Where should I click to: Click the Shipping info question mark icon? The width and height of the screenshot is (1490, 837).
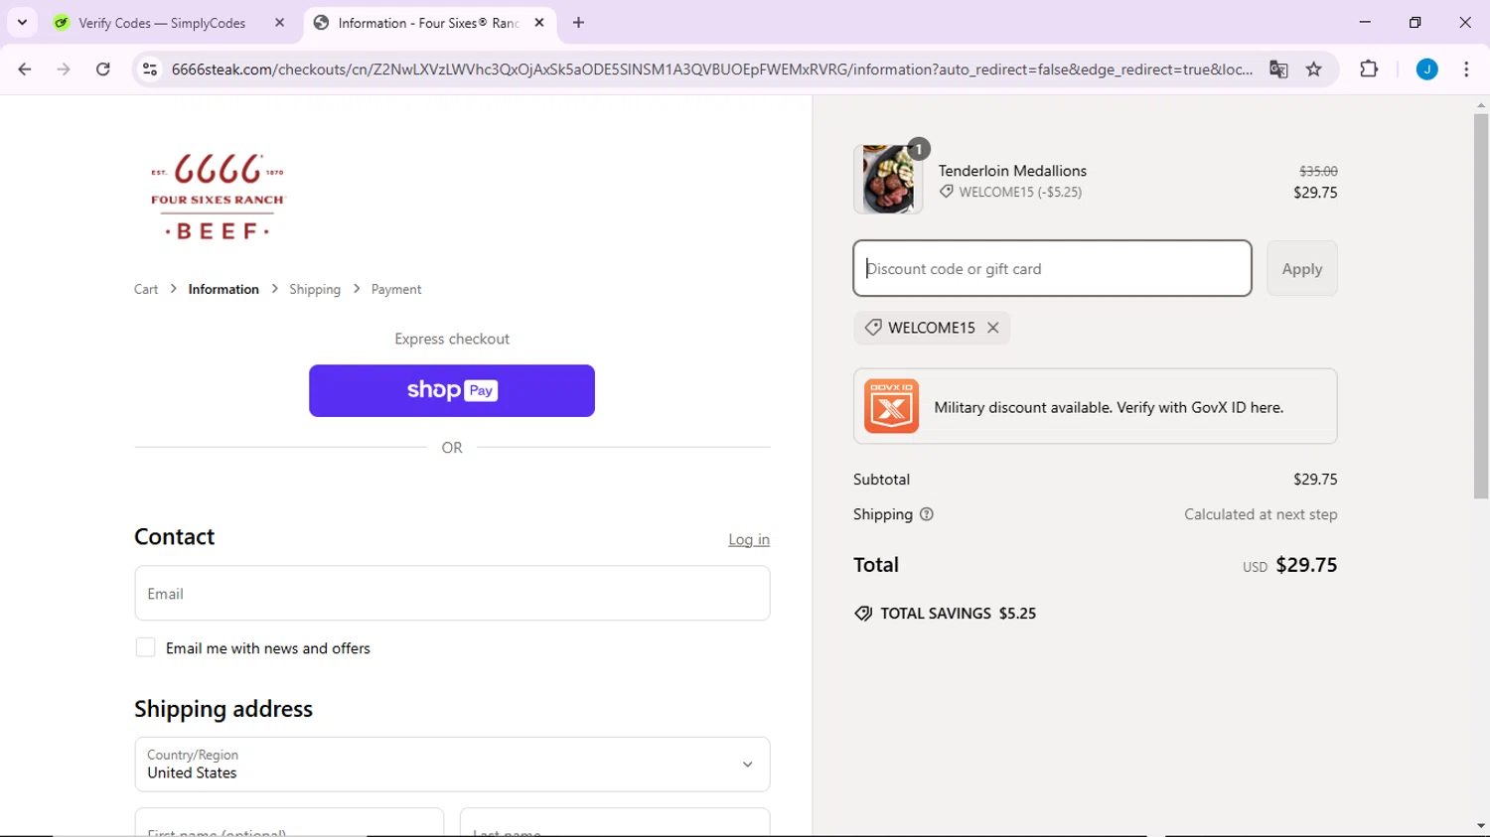point(927,514)
